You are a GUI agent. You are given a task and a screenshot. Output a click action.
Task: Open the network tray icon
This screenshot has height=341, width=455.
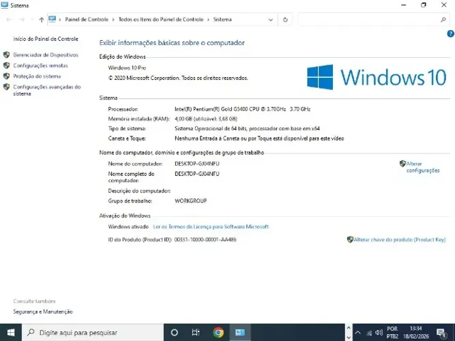(369, 333)
